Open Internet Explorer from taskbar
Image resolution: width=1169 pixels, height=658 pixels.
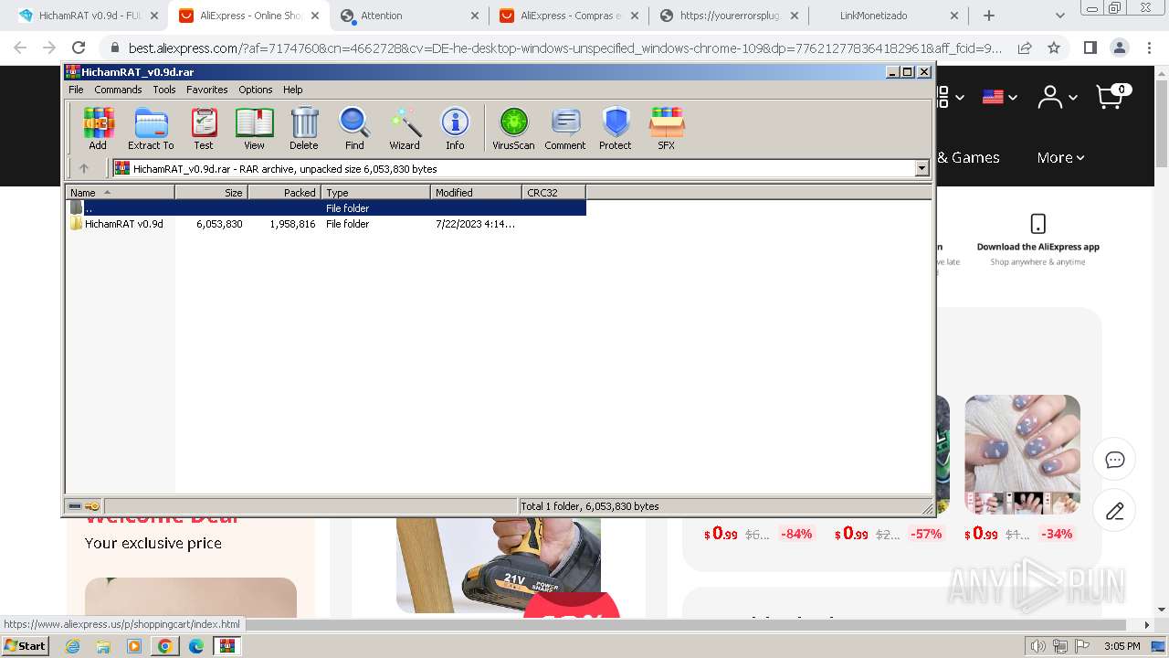click(x=72, y=646)
